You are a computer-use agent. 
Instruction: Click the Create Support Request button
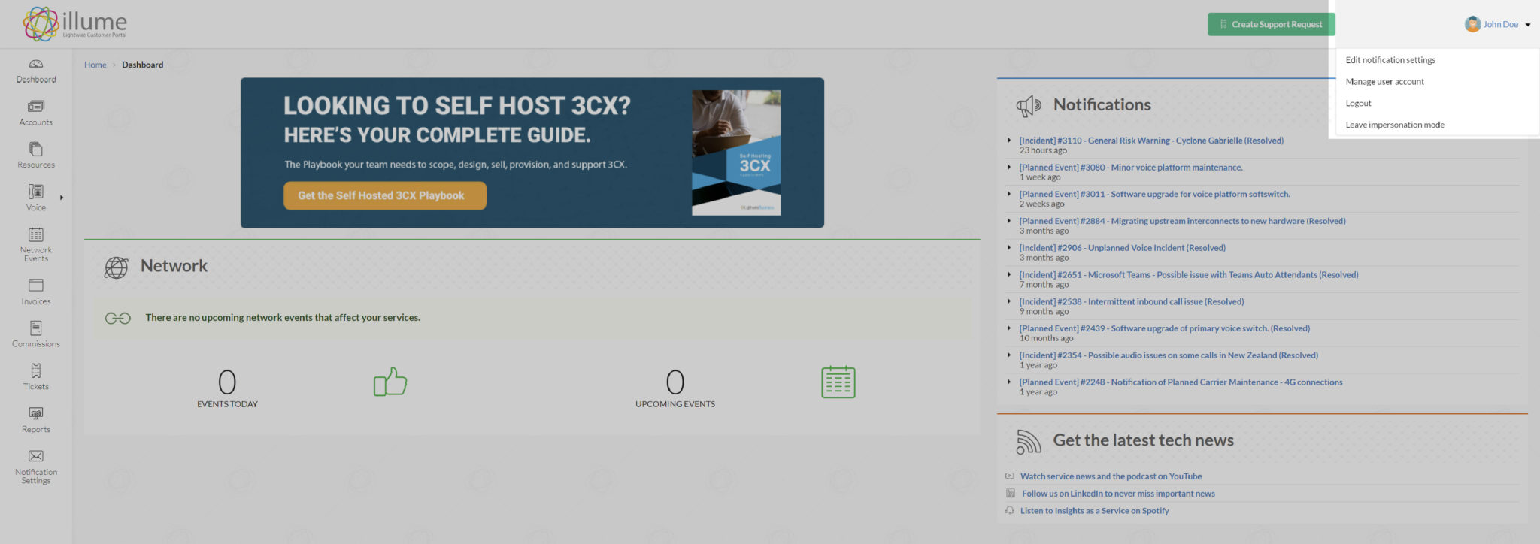[x=1271, y=24]
